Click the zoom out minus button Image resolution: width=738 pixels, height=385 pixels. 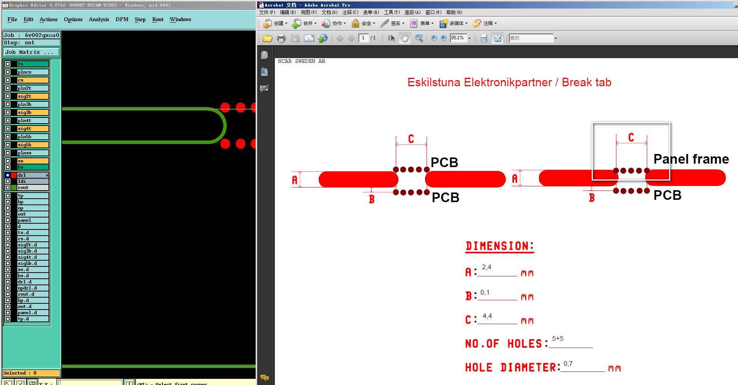tap(434, 38)
